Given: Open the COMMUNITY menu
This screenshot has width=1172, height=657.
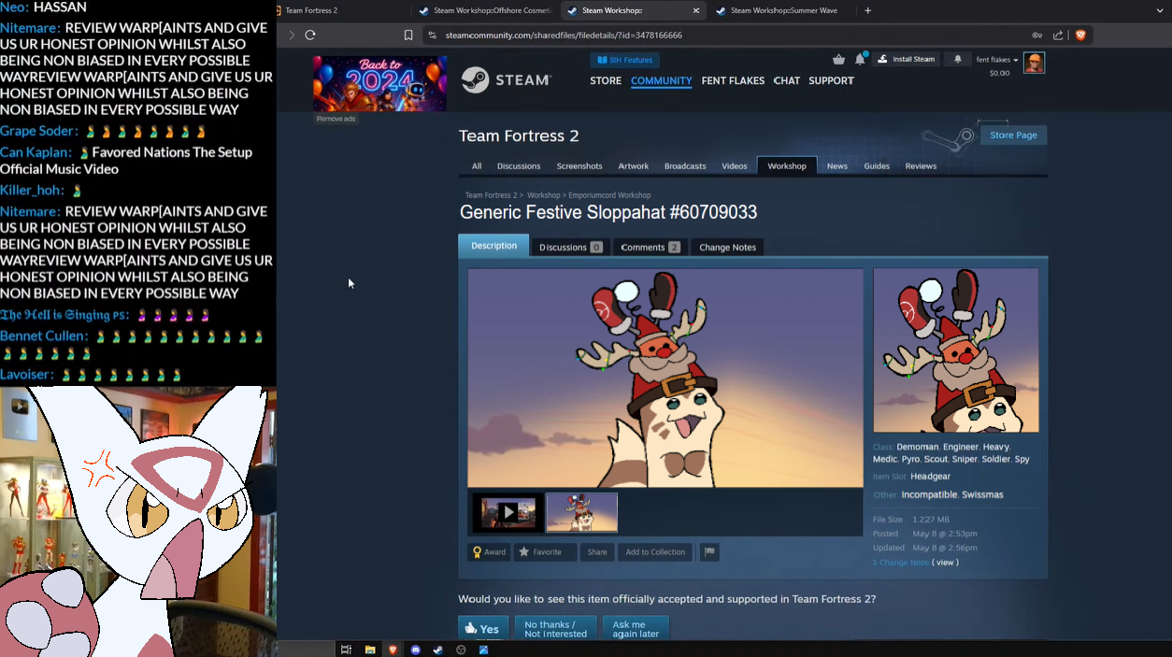Looking at the screenshot, I should (x=661, y=80).
